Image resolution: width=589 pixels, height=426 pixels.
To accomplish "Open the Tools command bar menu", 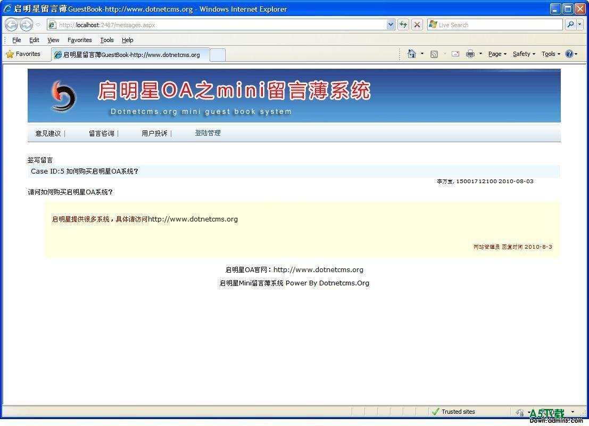I will coord(551,54).
